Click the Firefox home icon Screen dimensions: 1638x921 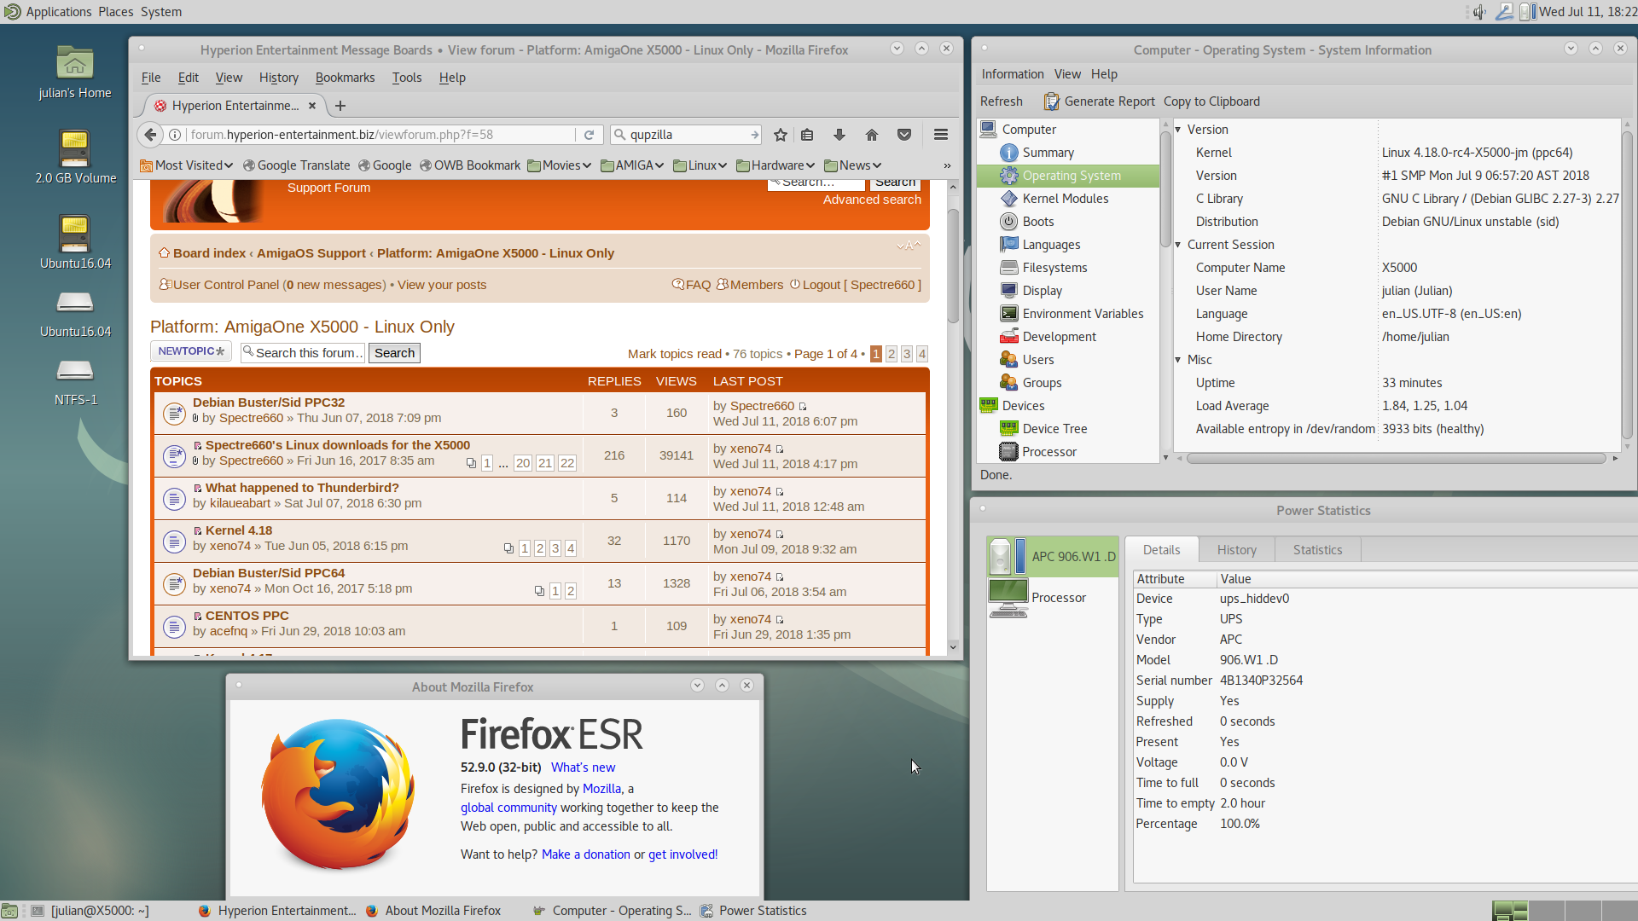point(871,135)
